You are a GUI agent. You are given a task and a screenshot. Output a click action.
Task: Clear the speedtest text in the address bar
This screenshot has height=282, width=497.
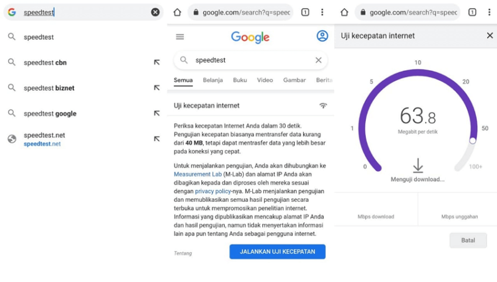tap(155, 12)
